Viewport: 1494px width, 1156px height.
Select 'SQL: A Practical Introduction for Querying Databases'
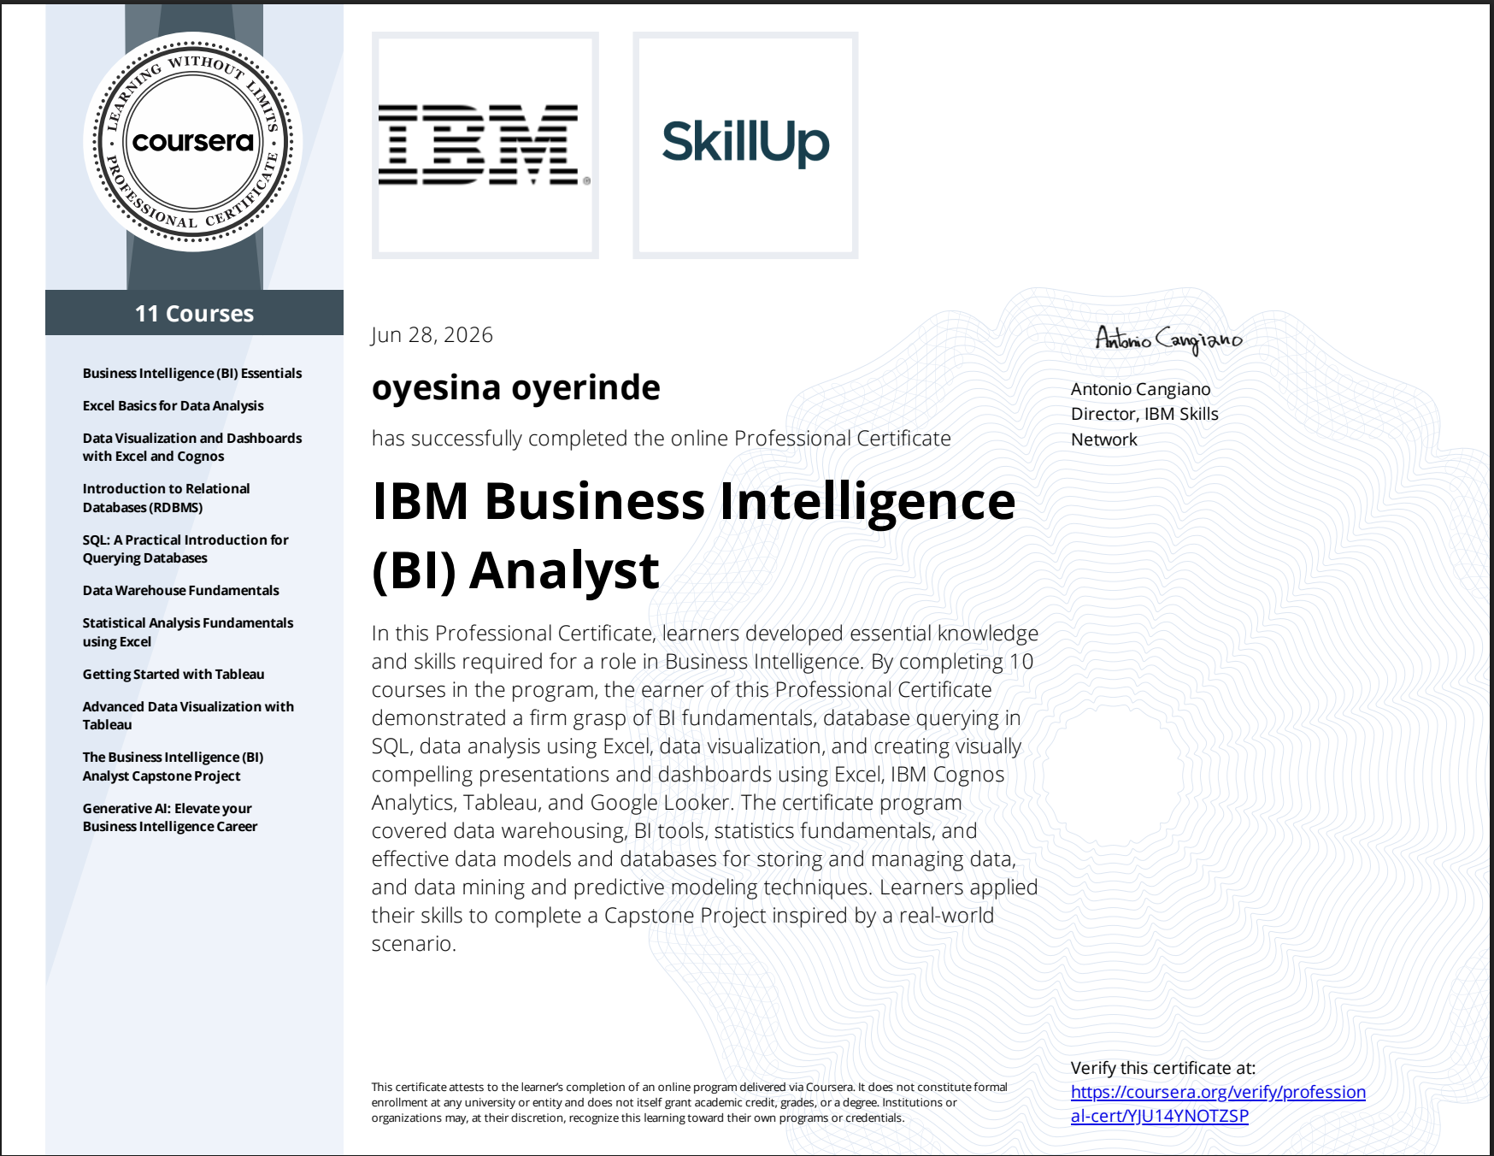point(185,549)
